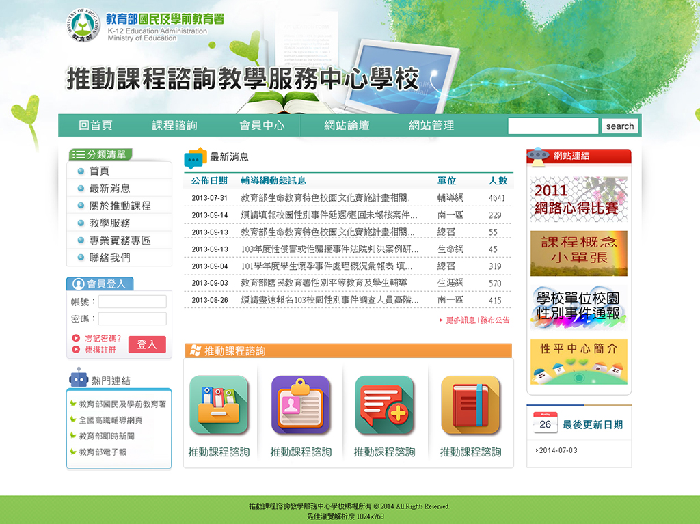Open the 性平中心簡介 banner
Viewport: 700px width, 524px height.
pos(578,361)
